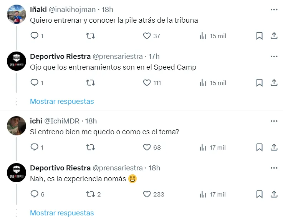283x220 pixels.
Task: Retweet the tweet with 2 reposts
Action: [91, 194]
